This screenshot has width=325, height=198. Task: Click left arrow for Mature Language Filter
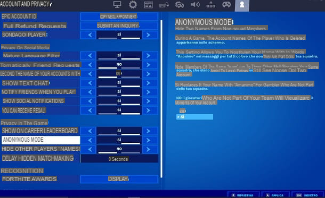90,56
